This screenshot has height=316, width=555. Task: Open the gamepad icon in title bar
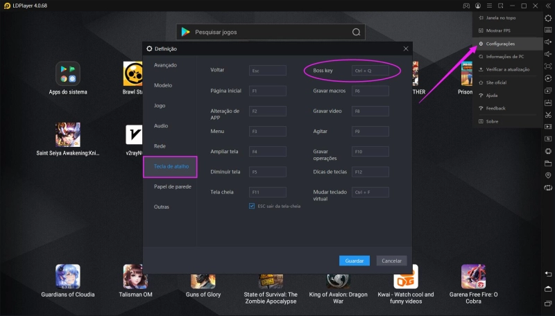click(467, 6)
